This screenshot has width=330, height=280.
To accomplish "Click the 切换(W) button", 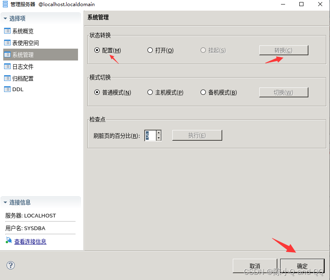I will click(284, 92).
